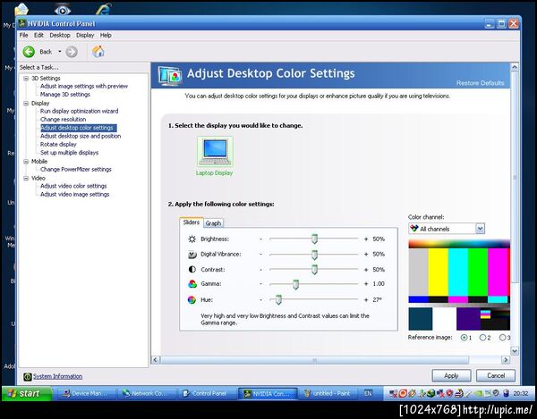This screenshot has height=419, width=537.
Task: Click the Contrast half-circle icon
Action: coord(192,269)
